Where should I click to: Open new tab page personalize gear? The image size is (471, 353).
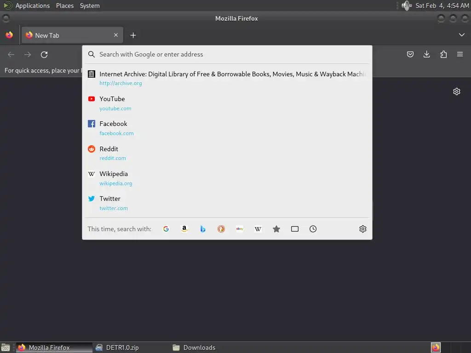tap(457, 91)
